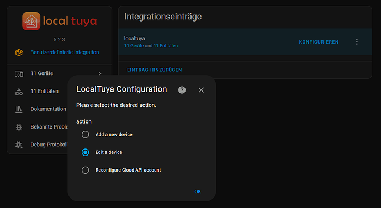The height and width of the screenshot is (208, 381).
Task: Click the Integrationseinträge heading
Action: [x=163, y=17]
